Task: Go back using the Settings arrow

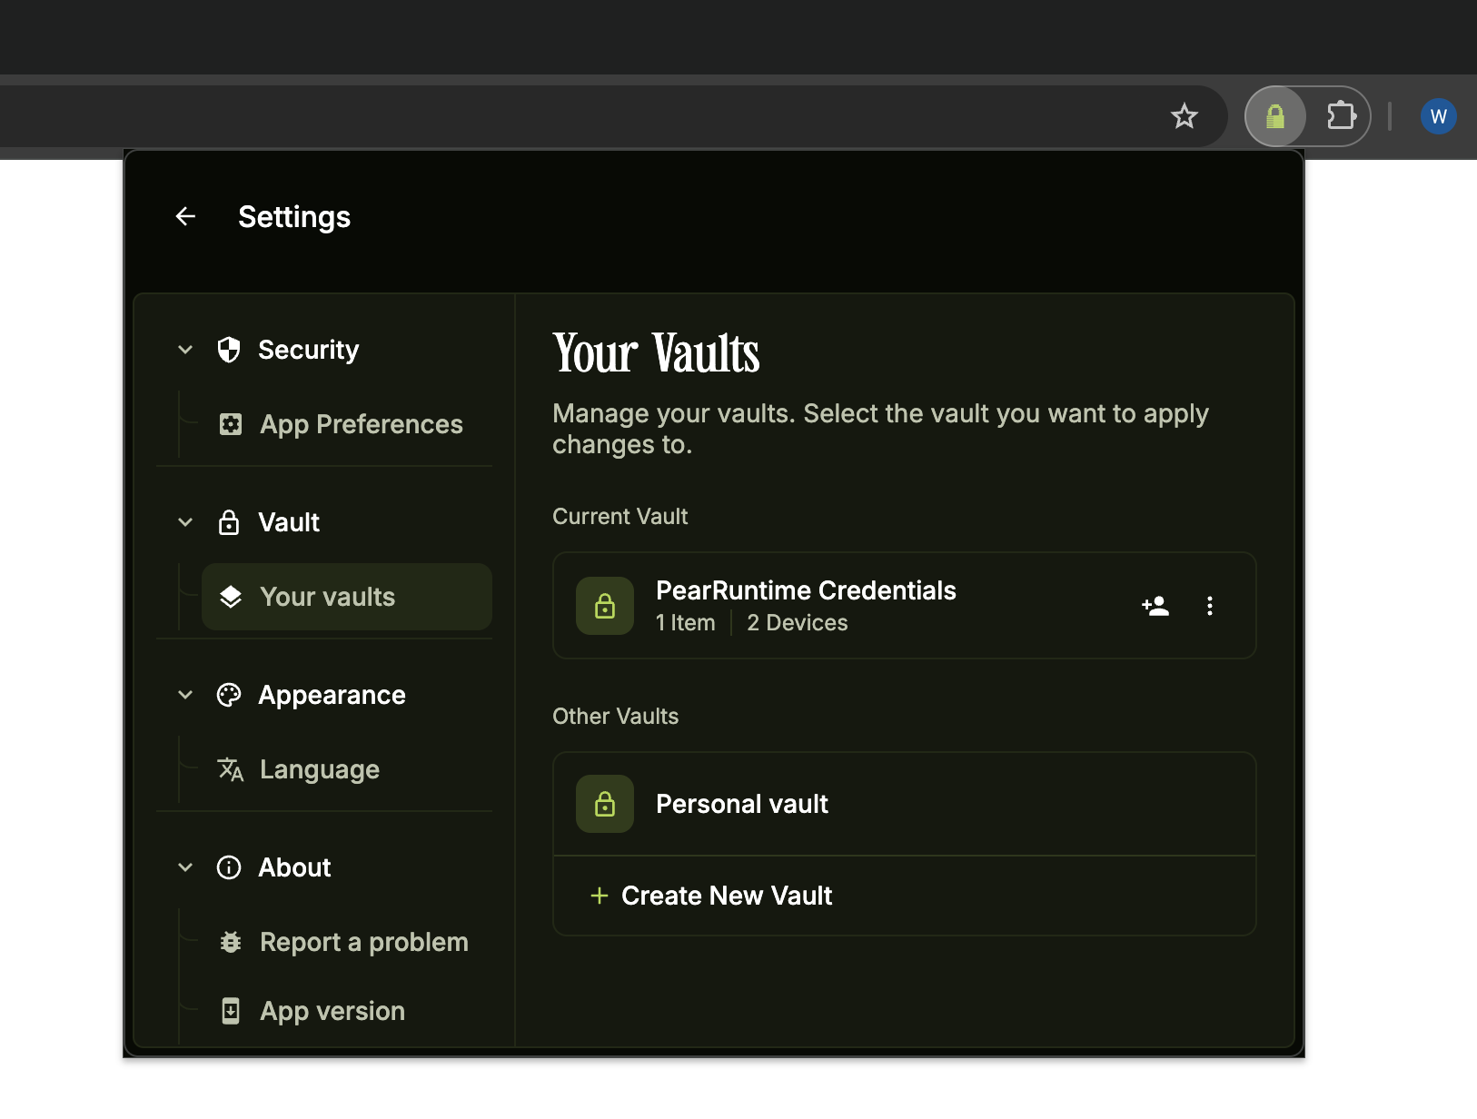Action: click(x=185, y=216)
